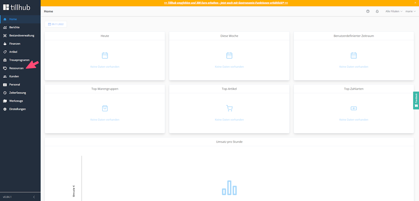419x201 pixels.
Task: Click the Treueprogramm gift icon
Action: 5,60
